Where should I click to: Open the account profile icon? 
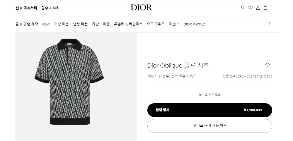[258, 8]
